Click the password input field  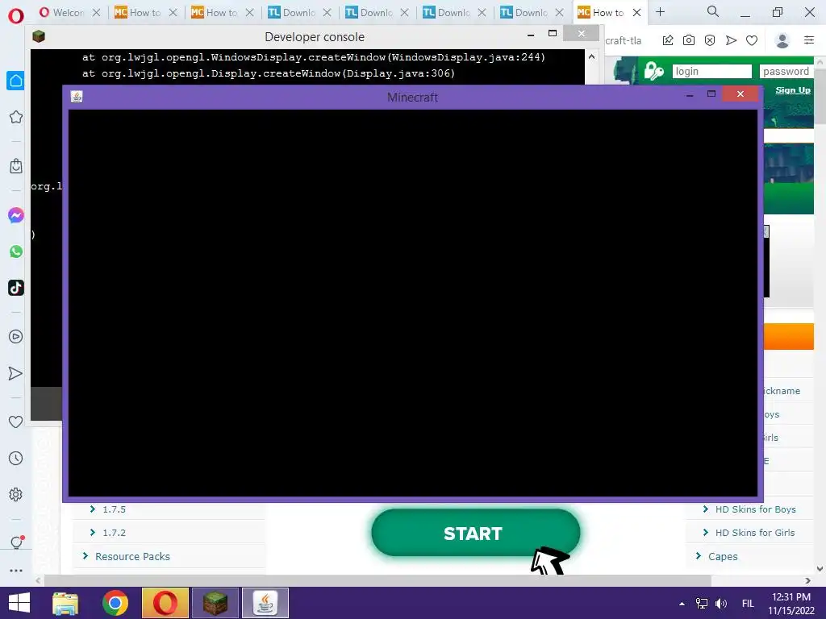(x=786, y=71)
